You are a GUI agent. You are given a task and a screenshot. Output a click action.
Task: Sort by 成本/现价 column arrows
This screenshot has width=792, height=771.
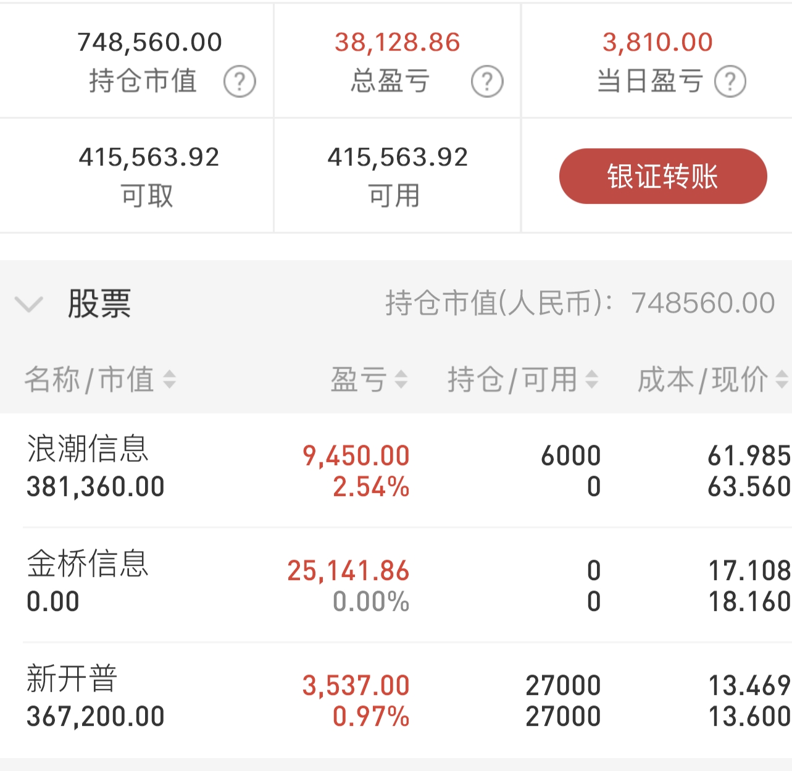[x=782, y=379]
